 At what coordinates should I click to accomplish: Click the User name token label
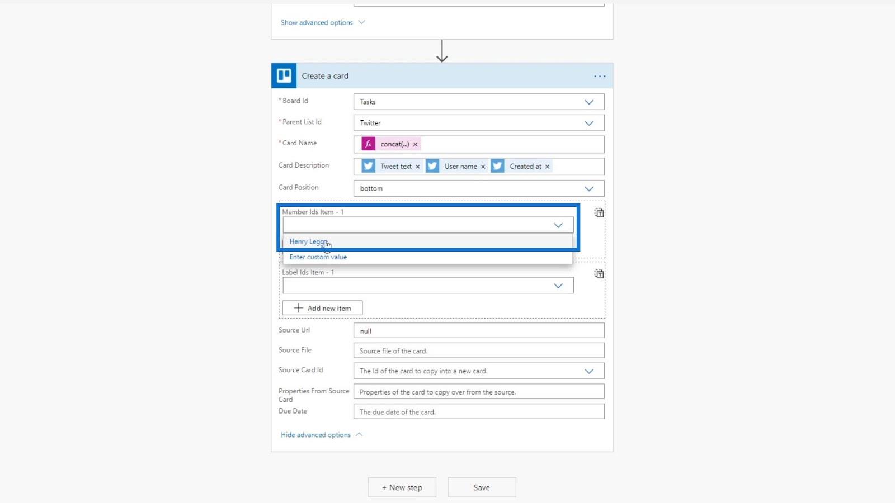click(461, 167)
